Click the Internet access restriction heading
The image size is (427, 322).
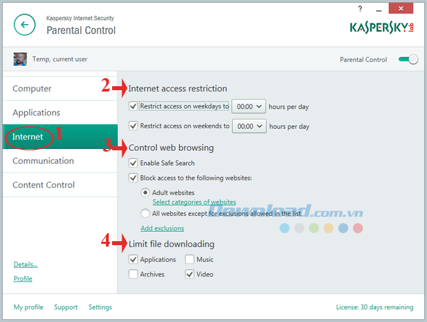coord(177,89)
